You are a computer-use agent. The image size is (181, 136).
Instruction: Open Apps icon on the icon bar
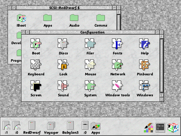point(96,126)
